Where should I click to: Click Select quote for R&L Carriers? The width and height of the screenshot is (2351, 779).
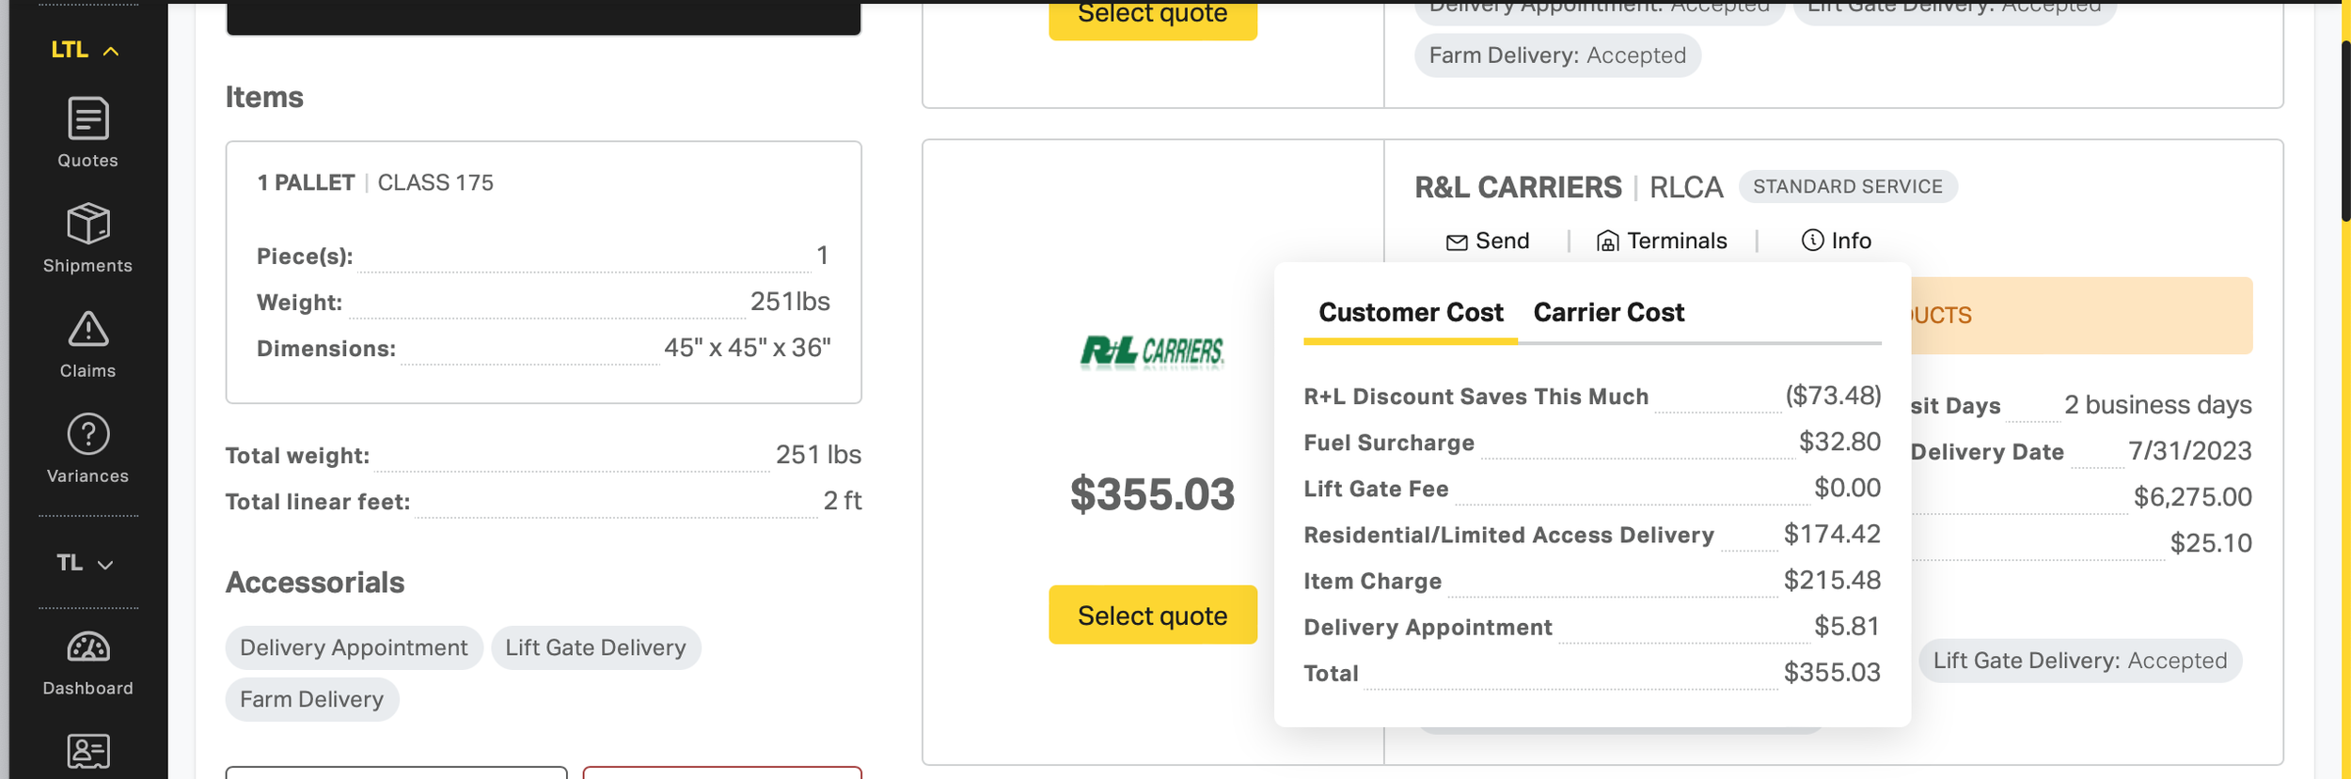[1152, 615]
